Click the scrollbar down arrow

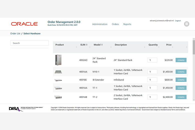194,100
